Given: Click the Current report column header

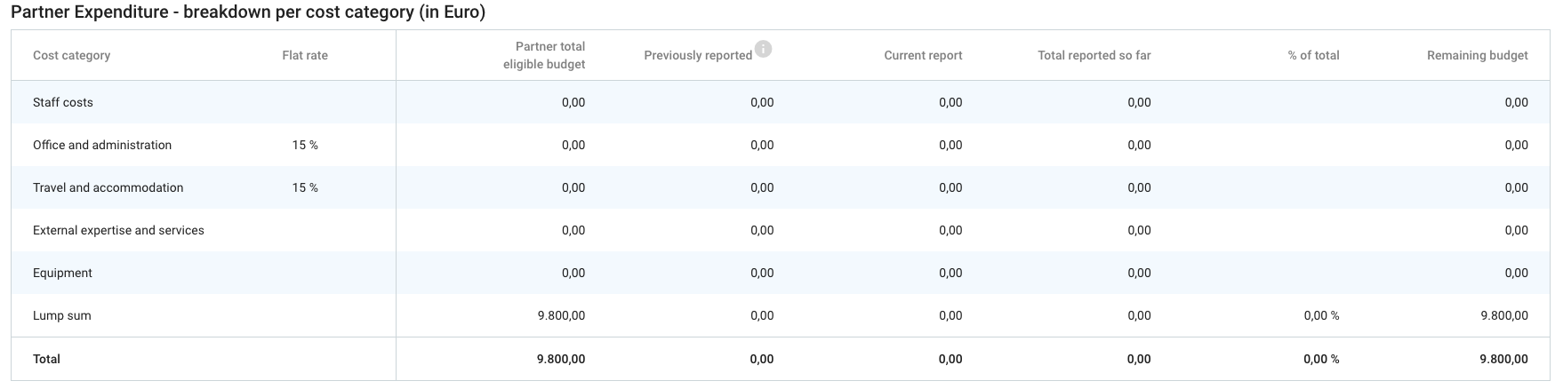Looking at the screenshot, I should pos(923,55).
